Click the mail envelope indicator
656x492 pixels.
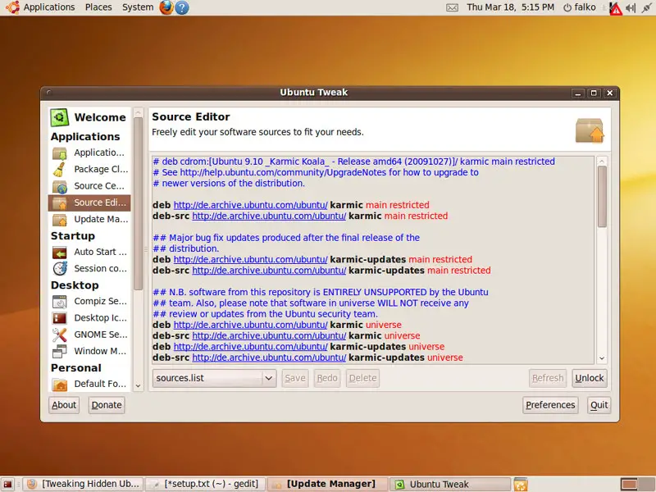[x=453, y=7]
